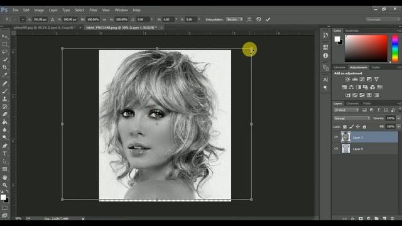Select Layer 1 thumbnail
This screenshot has width=402, height=226.
345,137
